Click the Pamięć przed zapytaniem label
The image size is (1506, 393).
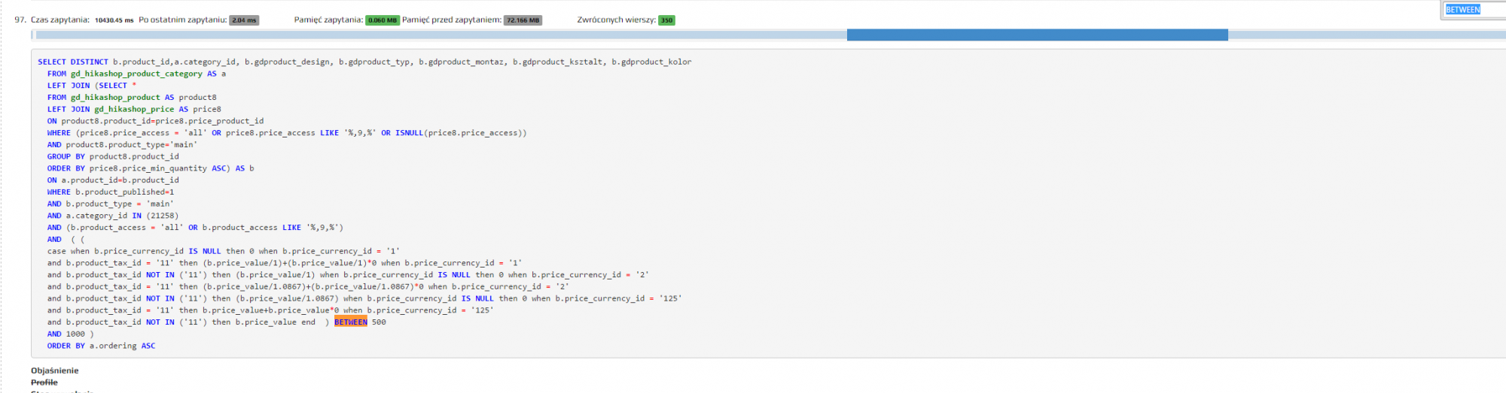(451, 20)
